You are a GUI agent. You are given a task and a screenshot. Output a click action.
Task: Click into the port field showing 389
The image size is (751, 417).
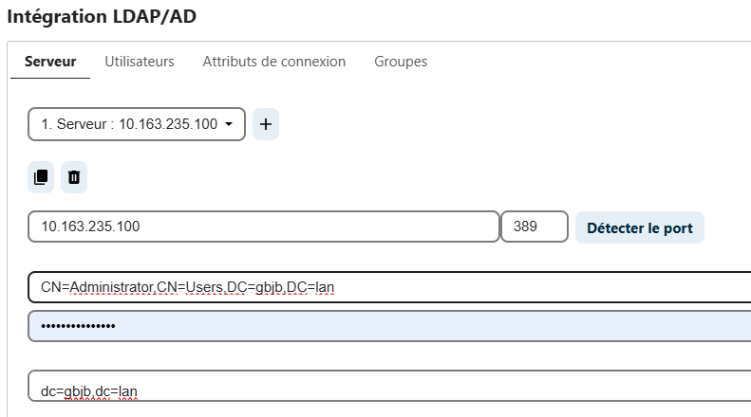(x=535, y=227)
